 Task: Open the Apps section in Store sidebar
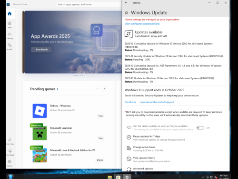10,25
